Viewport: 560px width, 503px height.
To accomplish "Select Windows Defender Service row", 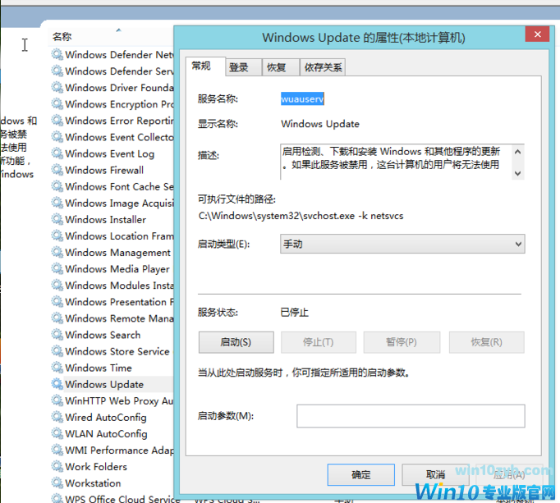I will (112, 71).
